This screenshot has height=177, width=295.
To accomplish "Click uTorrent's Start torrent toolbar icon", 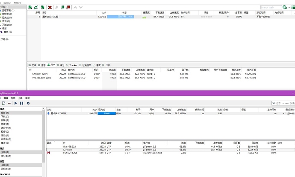I will [x=56, y=7].
